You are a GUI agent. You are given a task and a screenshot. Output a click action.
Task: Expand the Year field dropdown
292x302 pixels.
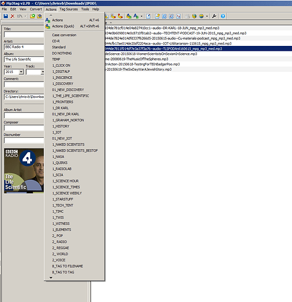(x=21, y=72)
